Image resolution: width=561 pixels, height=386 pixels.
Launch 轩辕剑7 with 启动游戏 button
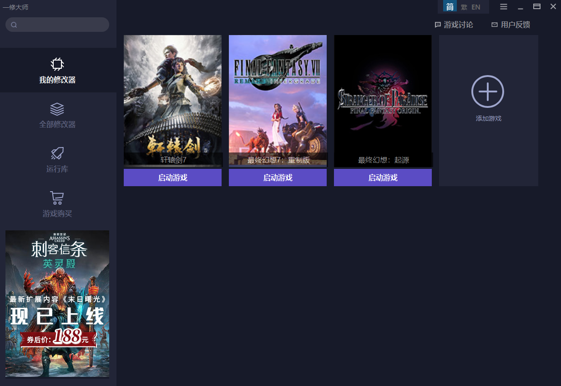point(172,178)
